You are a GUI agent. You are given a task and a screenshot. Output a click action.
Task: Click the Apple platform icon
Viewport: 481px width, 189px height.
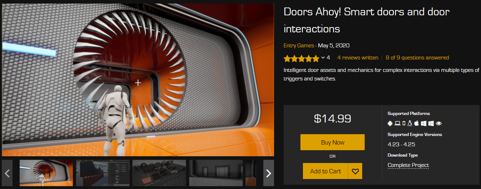click(416, 124)
